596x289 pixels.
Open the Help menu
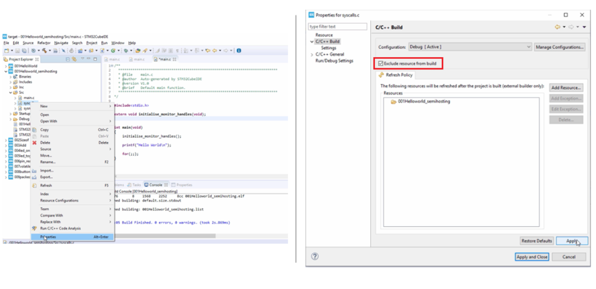[132, 43]
